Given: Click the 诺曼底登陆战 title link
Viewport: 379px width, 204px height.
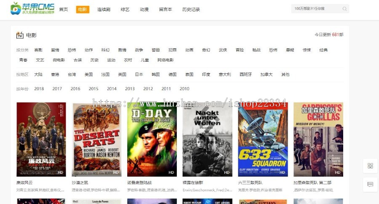Looking at the screenshot, I should pos(139,183).
